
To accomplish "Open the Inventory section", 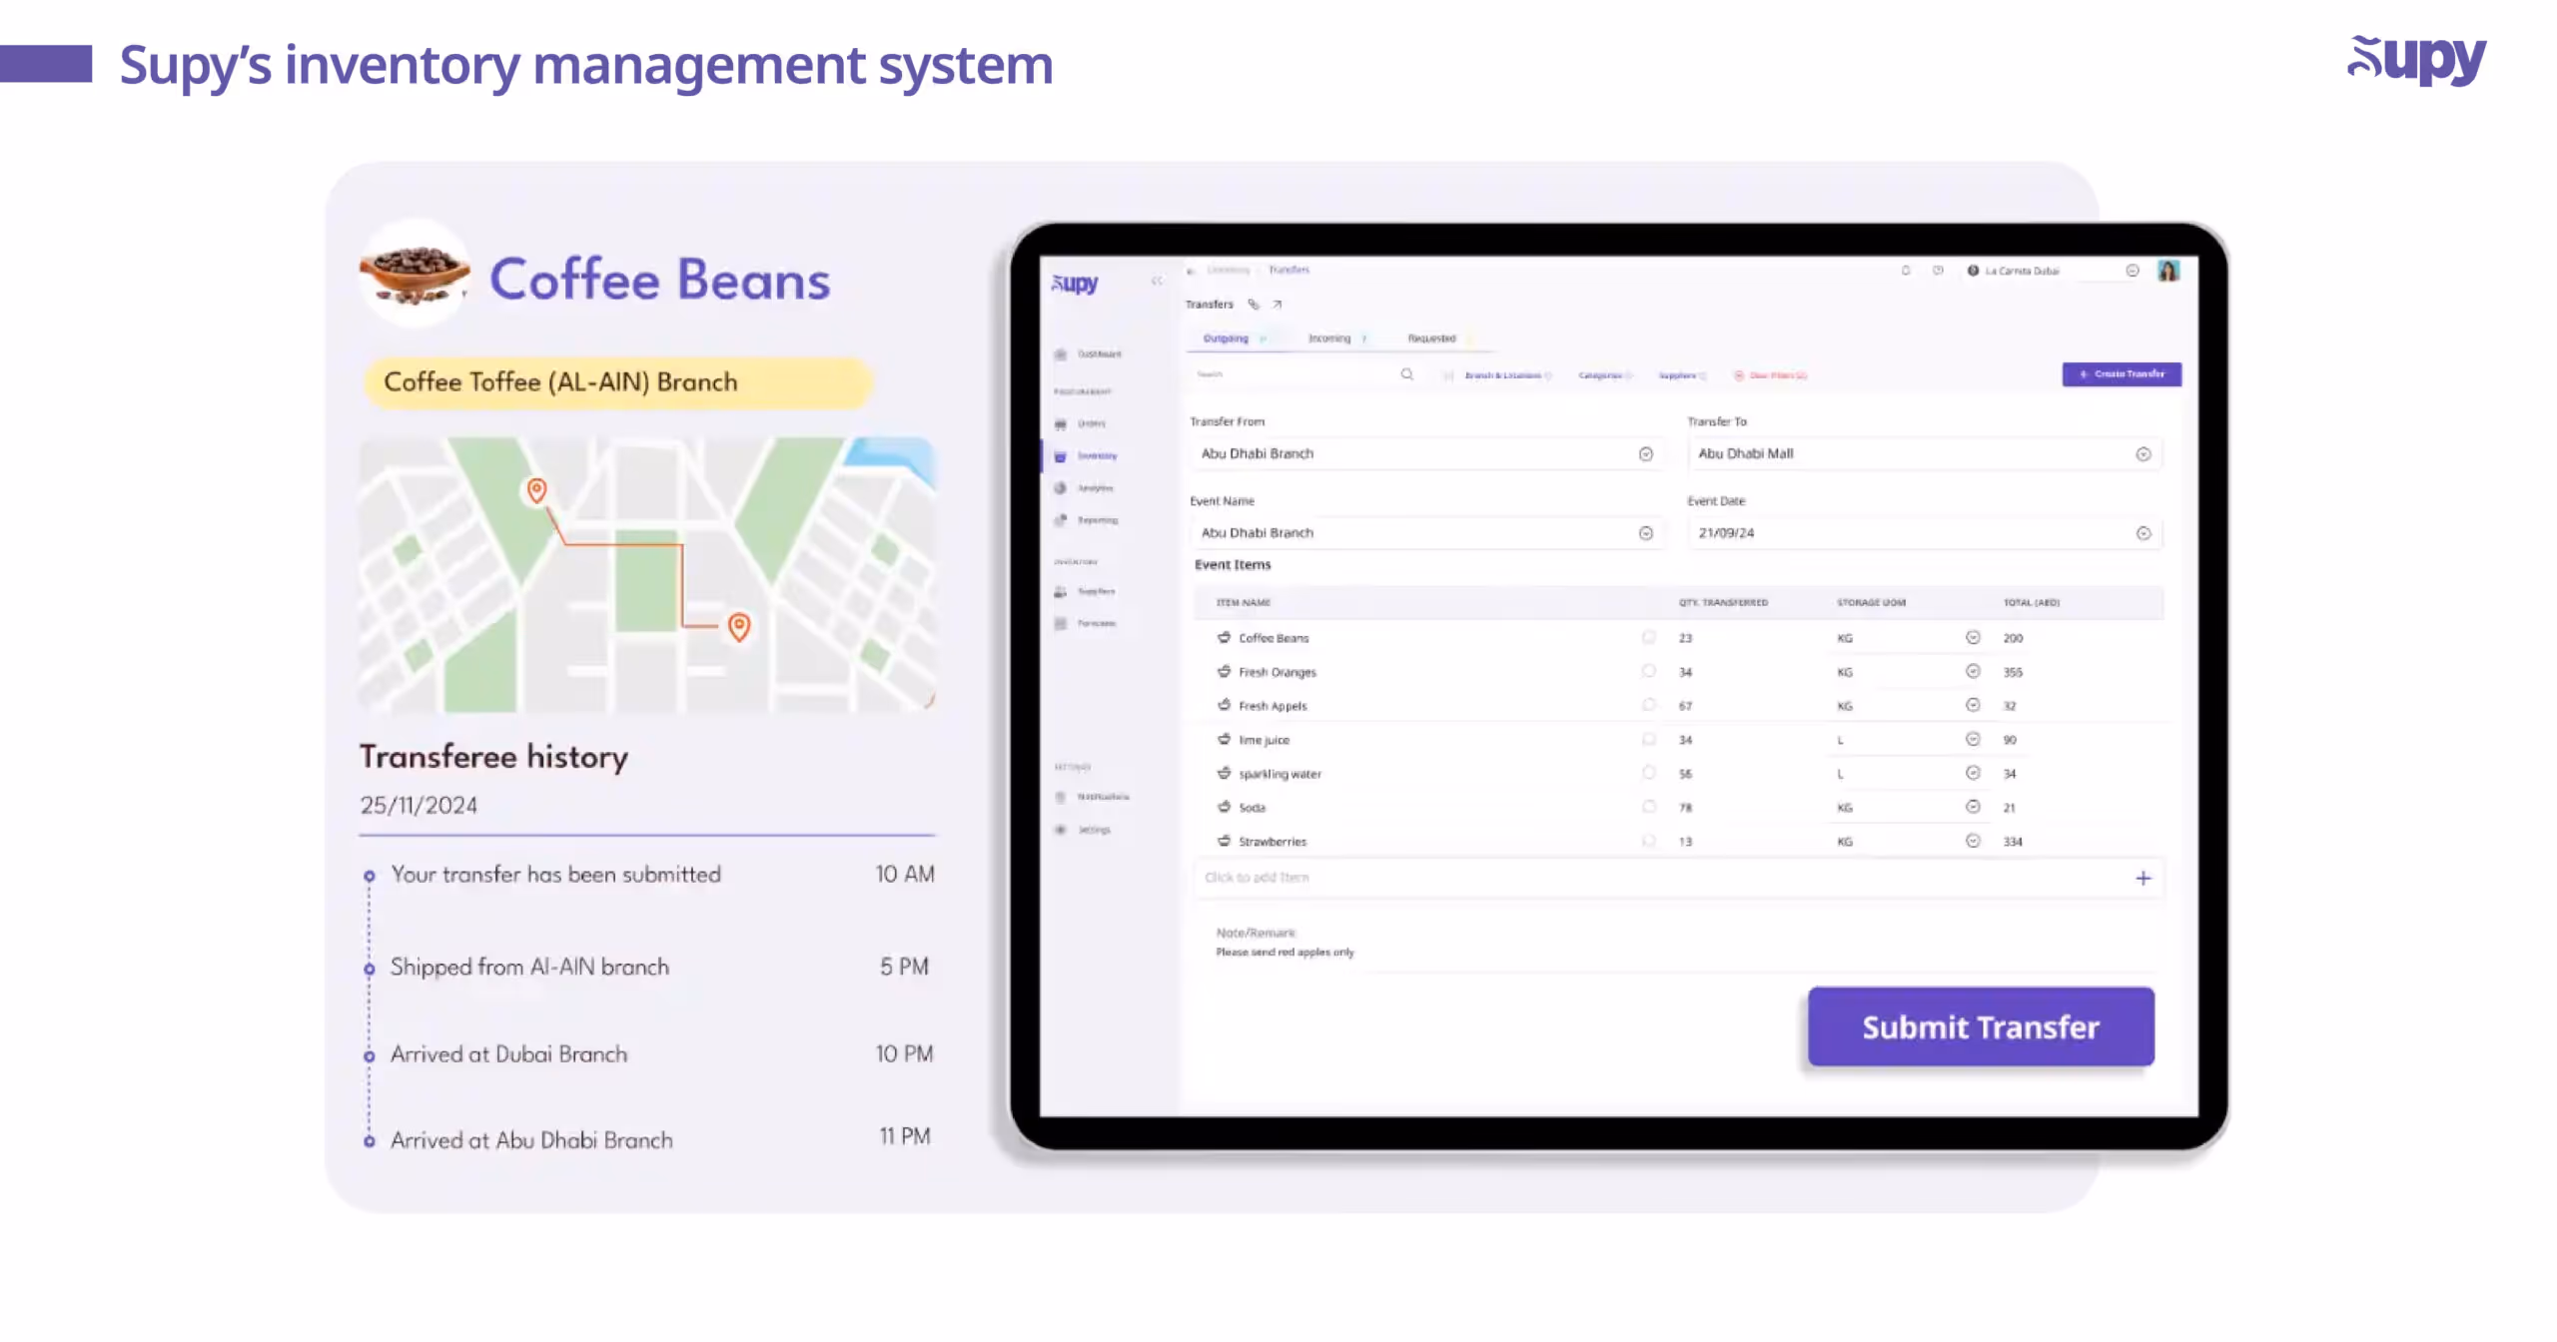I will [x=1096, y=455].
